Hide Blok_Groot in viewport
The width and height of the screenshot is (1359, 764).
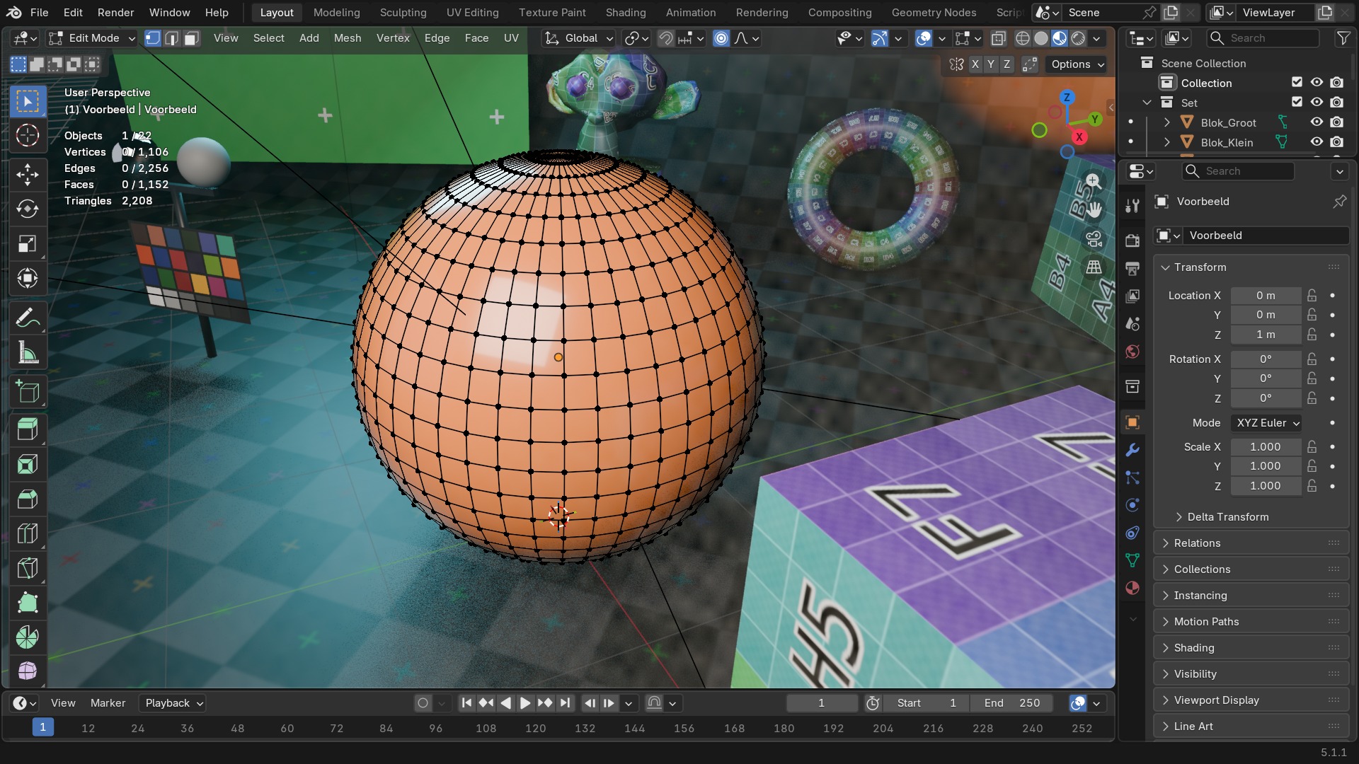1317,122
